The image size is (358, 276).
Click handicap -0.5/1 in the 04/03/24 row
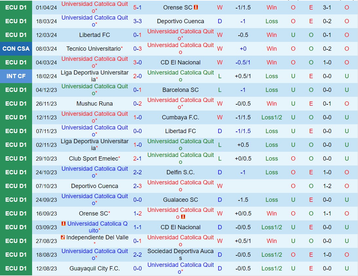[x=243, y=62]
